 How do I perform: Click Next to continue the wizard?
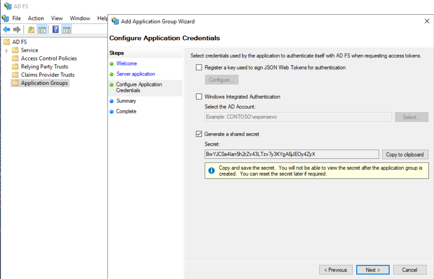(x=372, y=270)
